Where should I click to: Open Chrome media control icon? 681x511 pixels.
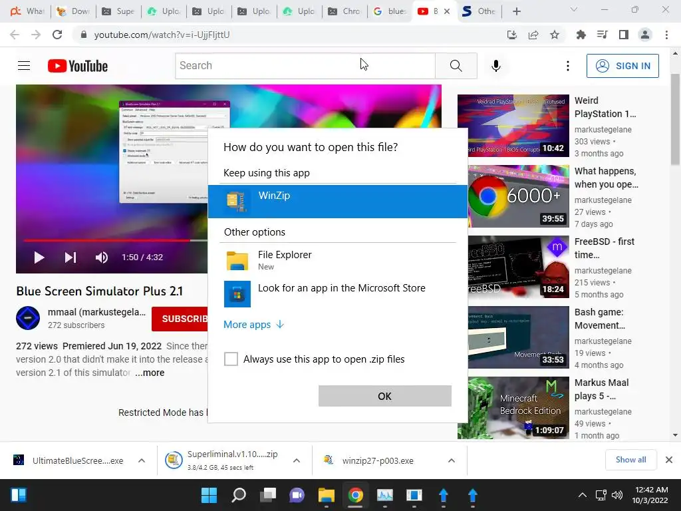coord(603,35)
